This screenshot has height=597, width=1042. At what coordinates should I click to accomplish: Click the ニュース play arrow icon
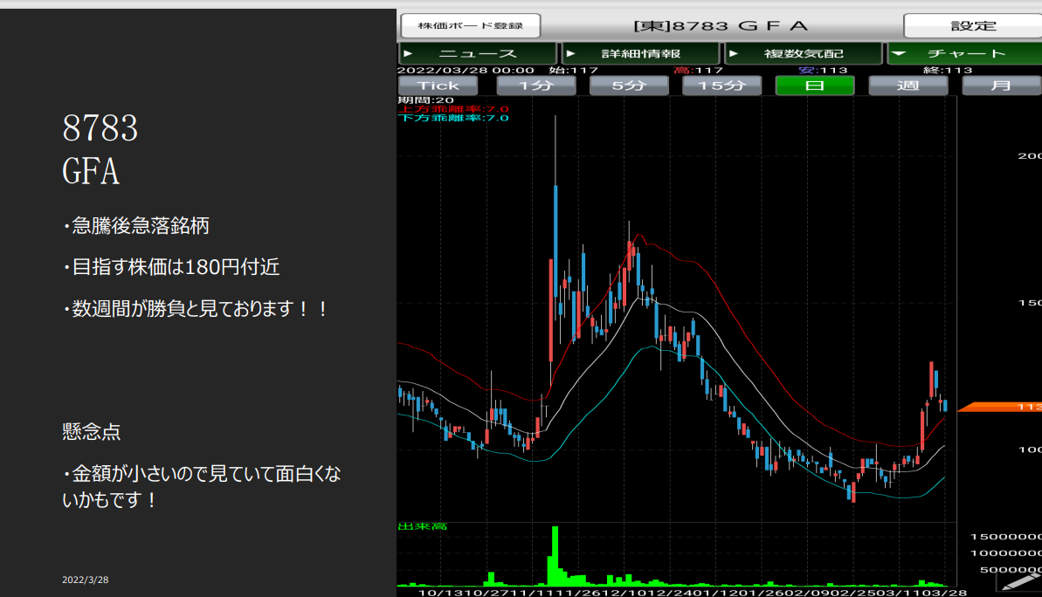pos(408,54)
